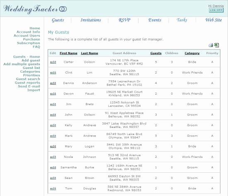Click the first name Samantha
Image resolution: width=228 pixels, height=196 pixels.
tap(68, 167)
